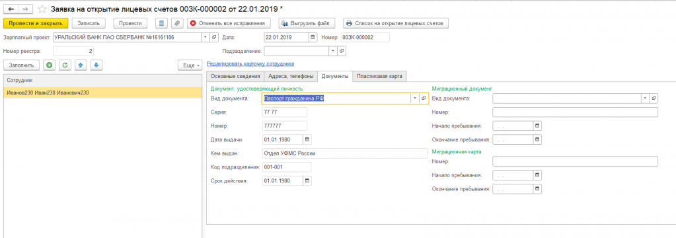Post document with Провести button
The height and width of the screenshot is (238, 676).
pos(130,23)
